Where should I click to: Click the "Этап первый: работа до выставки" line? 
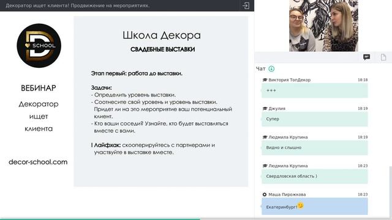click(137, 73)
